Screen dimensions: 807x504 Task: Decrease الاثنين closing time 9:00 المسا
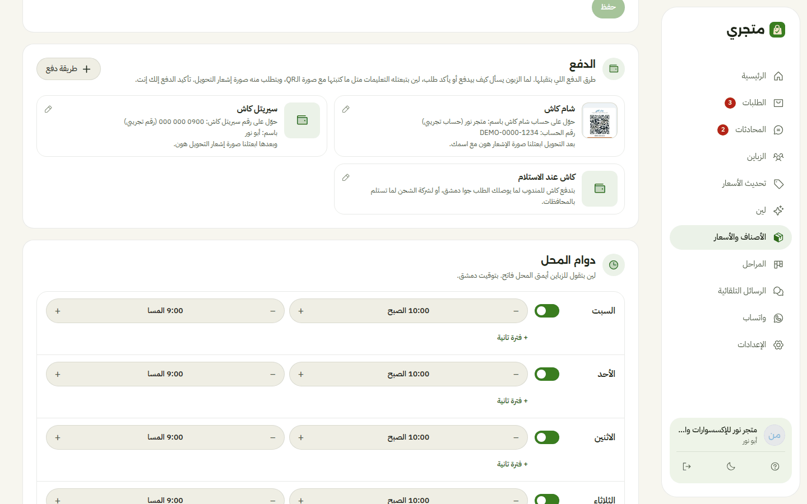[273, 437]
